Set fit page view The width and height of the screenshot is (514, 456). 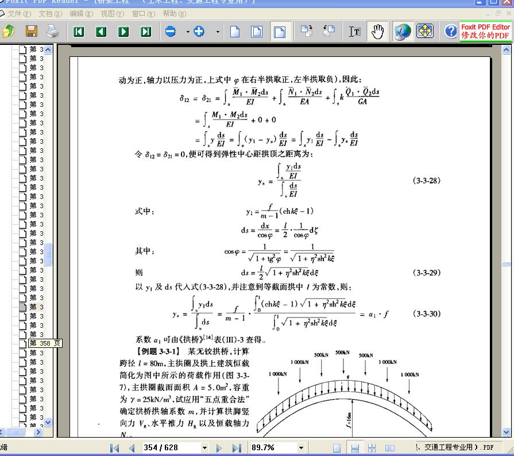coord(257,32)
